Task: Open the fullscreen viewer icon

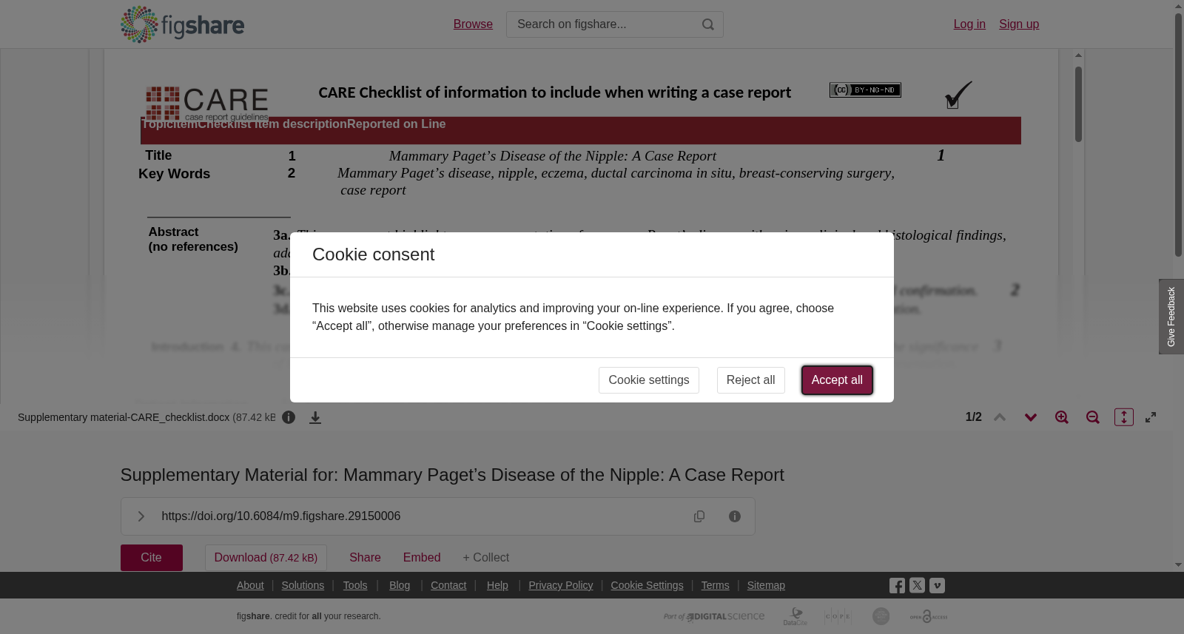Action: 1151,417
